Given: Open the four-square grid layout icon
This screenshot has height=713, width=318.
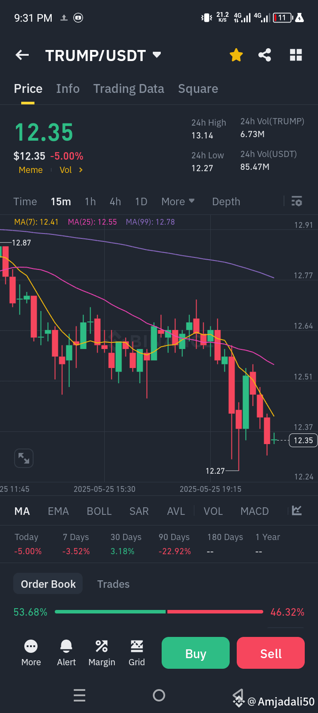Looking at the screenshot, I should pos(296,55).
